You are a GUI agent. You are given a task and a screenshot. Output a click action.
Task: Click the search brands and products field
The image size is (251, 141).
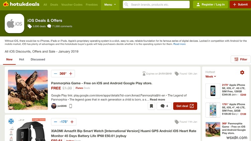pos(156,5)
